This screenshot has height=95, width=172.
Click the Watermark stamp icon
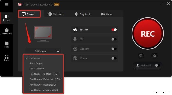[138, 65]
